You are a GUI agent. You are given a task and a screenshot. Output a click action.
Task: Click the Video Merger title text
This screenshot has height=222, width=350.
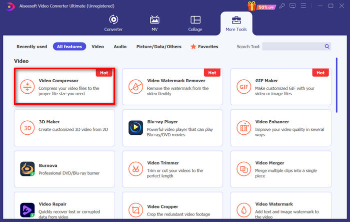tap(269, 163)
